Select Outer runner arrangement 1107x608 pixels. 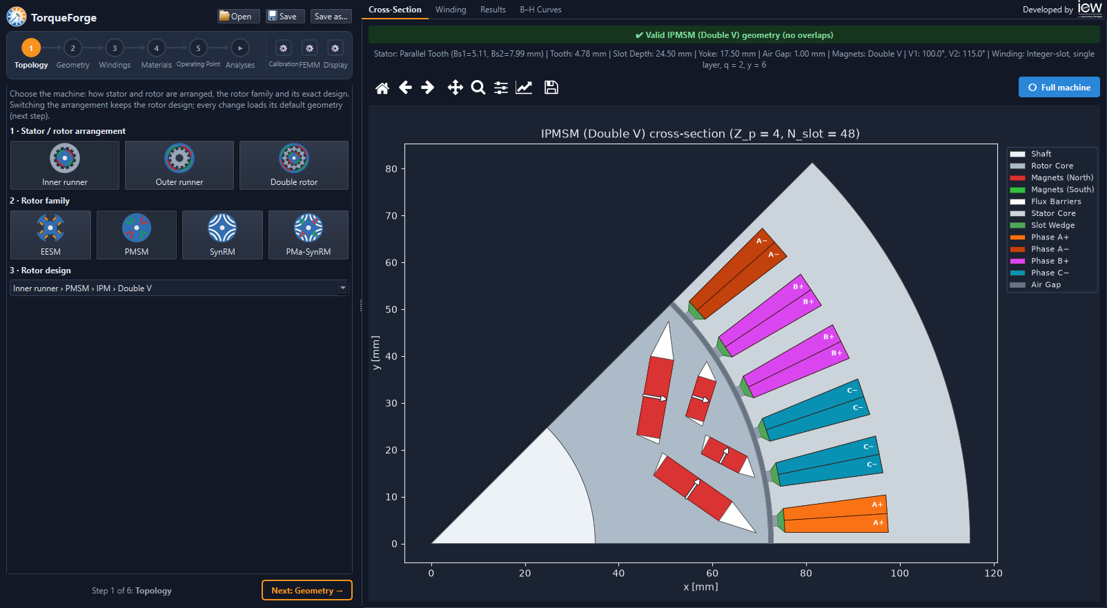(x=179, y=165)
